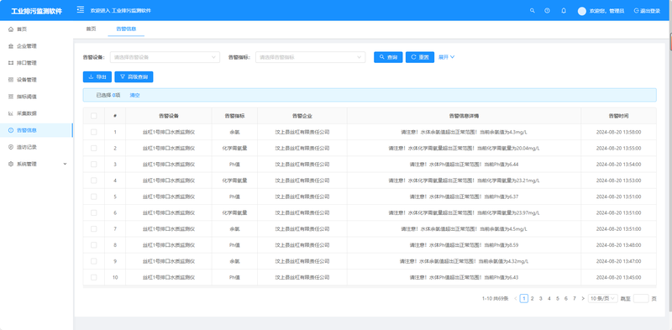Open the 告警指标 dropdown selector
The height and width of the screenshot is (330, 672).
coord(310,57)
